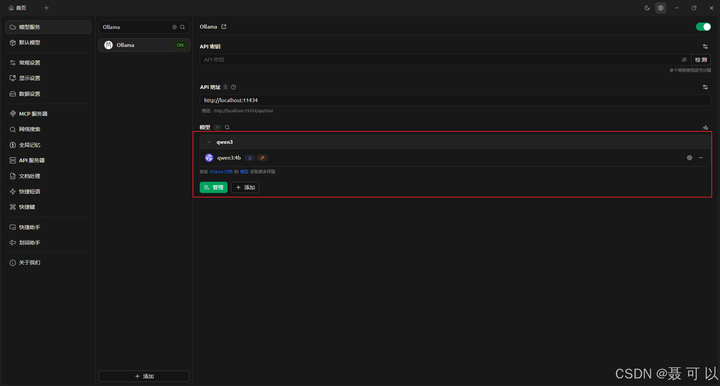
Task: Select the Ollama provider in list
Action: tap(144, 45)
